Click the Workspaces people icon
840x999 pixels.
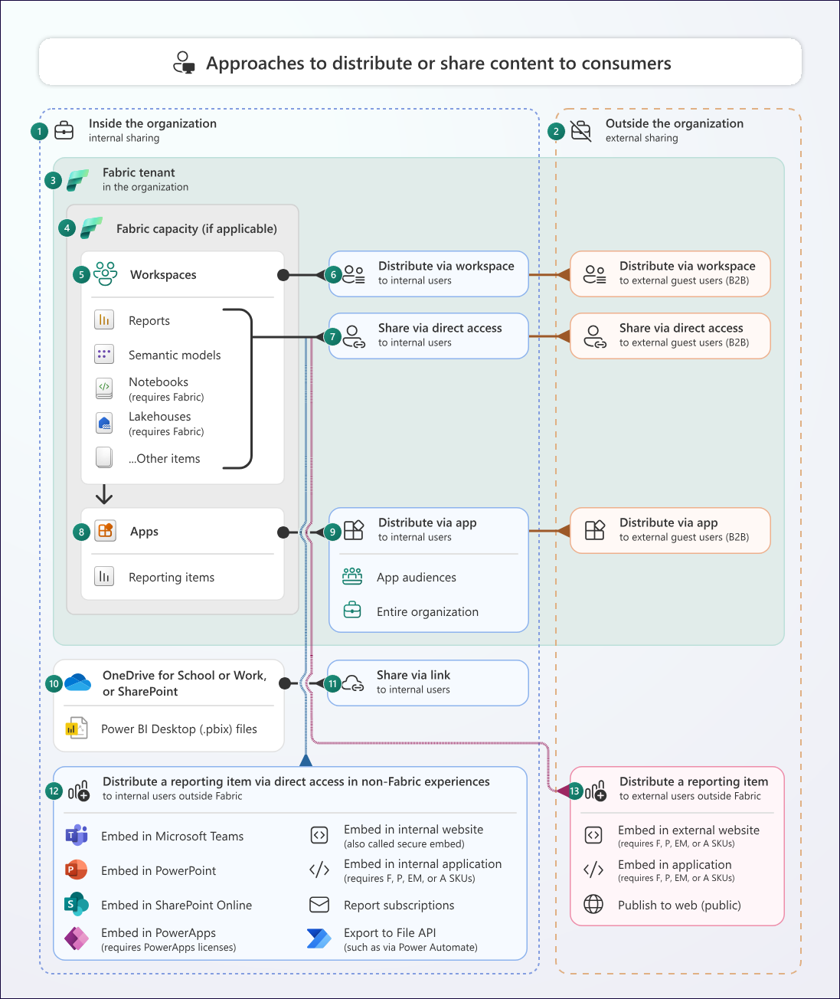click(106, 273)
